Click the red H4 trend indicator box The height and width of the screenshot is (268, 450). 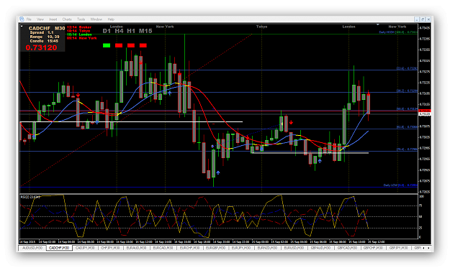pyautogui.click(x=119, y=45)
